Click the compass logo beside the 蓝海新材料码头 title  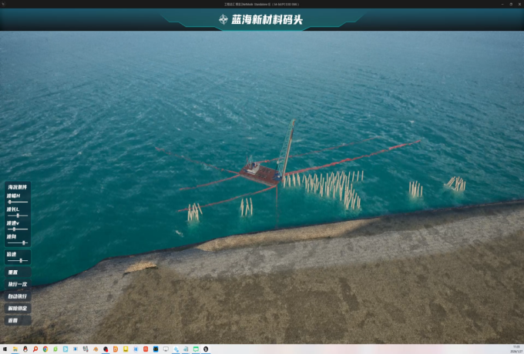(223, 19)
